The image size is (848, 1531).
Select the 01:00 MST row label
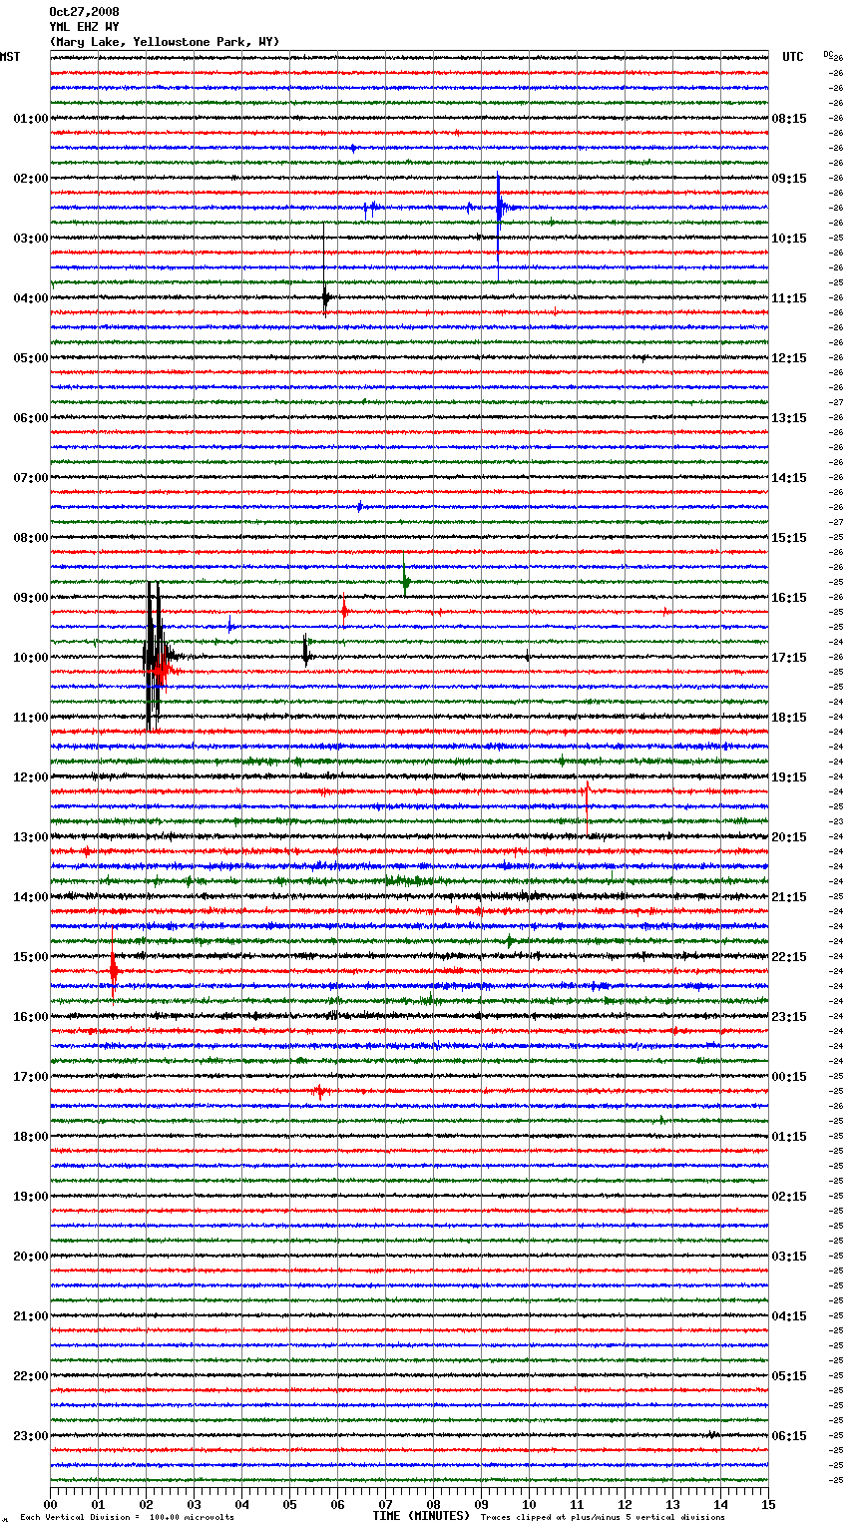coord(31,119)
